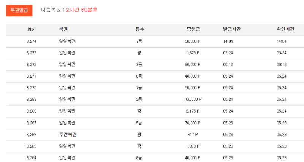
Task: Click 2등 rank in row 3,269
Action: pyautogui.click(x=139, y=99)
